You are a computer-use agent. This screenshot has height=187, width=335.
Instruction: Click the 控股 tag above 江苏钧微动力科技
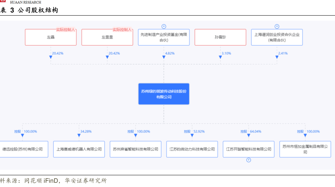click(187, 131)
